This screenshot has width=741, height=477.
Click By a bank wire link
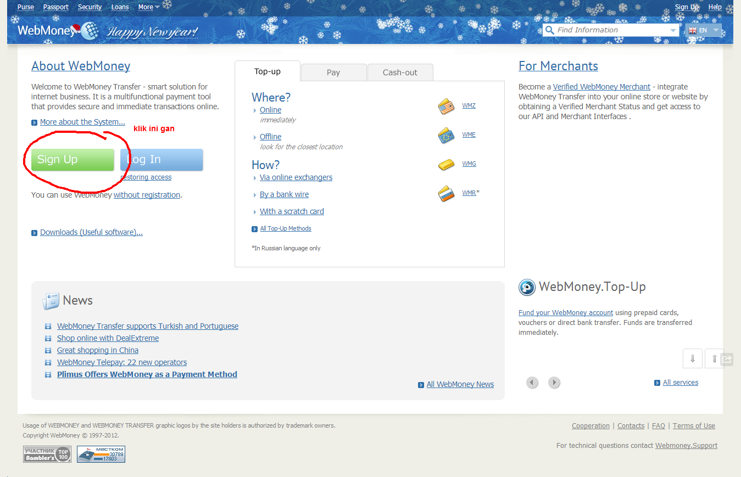(284, 194)
